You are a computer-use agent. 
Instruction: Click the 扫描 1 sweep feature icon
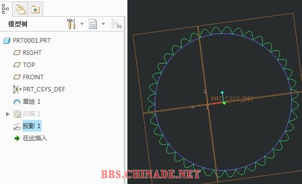click(x=17, y=114)
